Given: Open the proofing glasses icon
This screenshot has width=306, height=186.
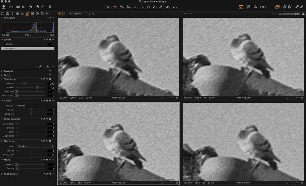Looking at the screenshot, I should pyautogui.click(x=263, y=7).
